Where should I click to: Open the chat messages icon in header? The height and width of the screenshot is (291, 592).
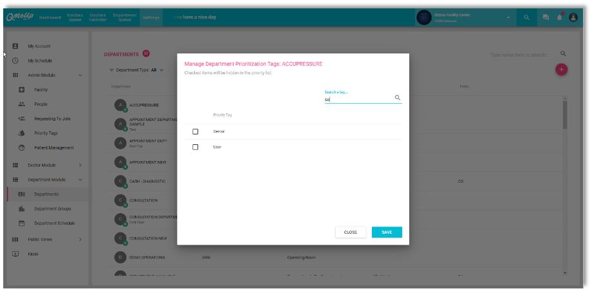546,17
